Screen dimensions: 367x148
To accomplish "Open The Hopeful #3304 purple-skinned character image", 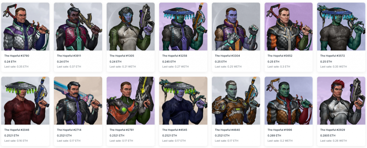I will tap(236, 26).
